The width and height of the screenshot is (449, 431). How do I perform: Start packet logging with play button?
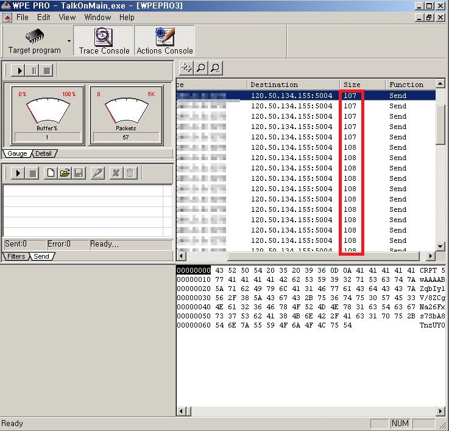click(x=18, y=71)
